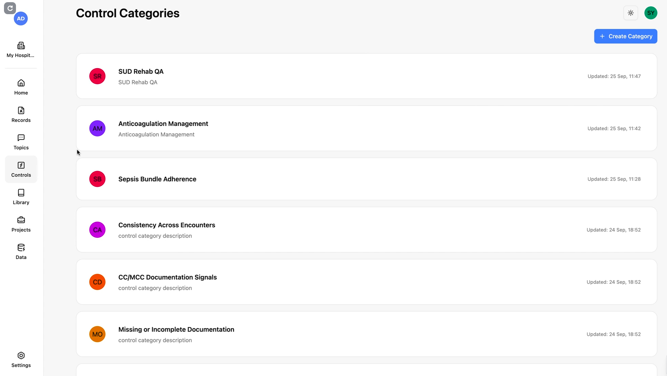Open Consistency Across Encounters category
The width and height of the screenshot is (667, 376).
[x=167, y=225]
